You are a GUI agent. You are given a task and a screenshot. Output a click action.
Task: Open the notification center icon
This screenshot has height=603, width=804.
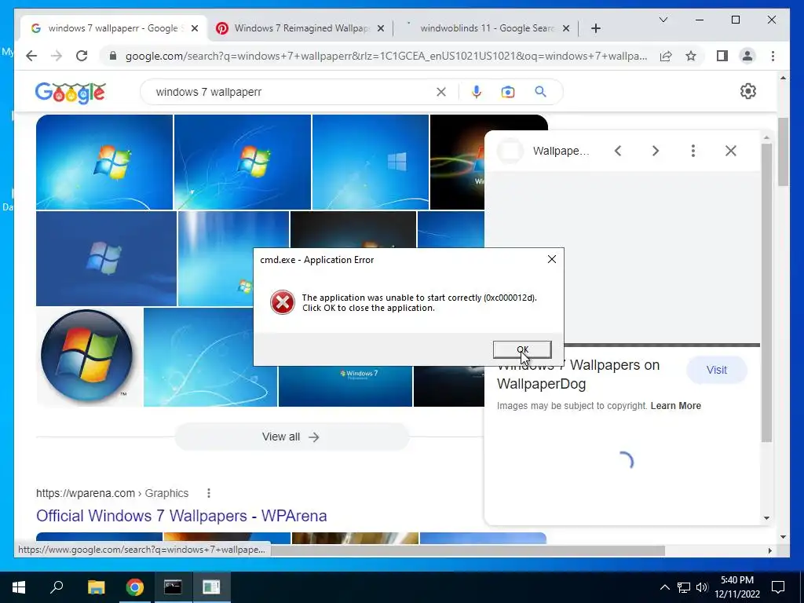[778, 587]
